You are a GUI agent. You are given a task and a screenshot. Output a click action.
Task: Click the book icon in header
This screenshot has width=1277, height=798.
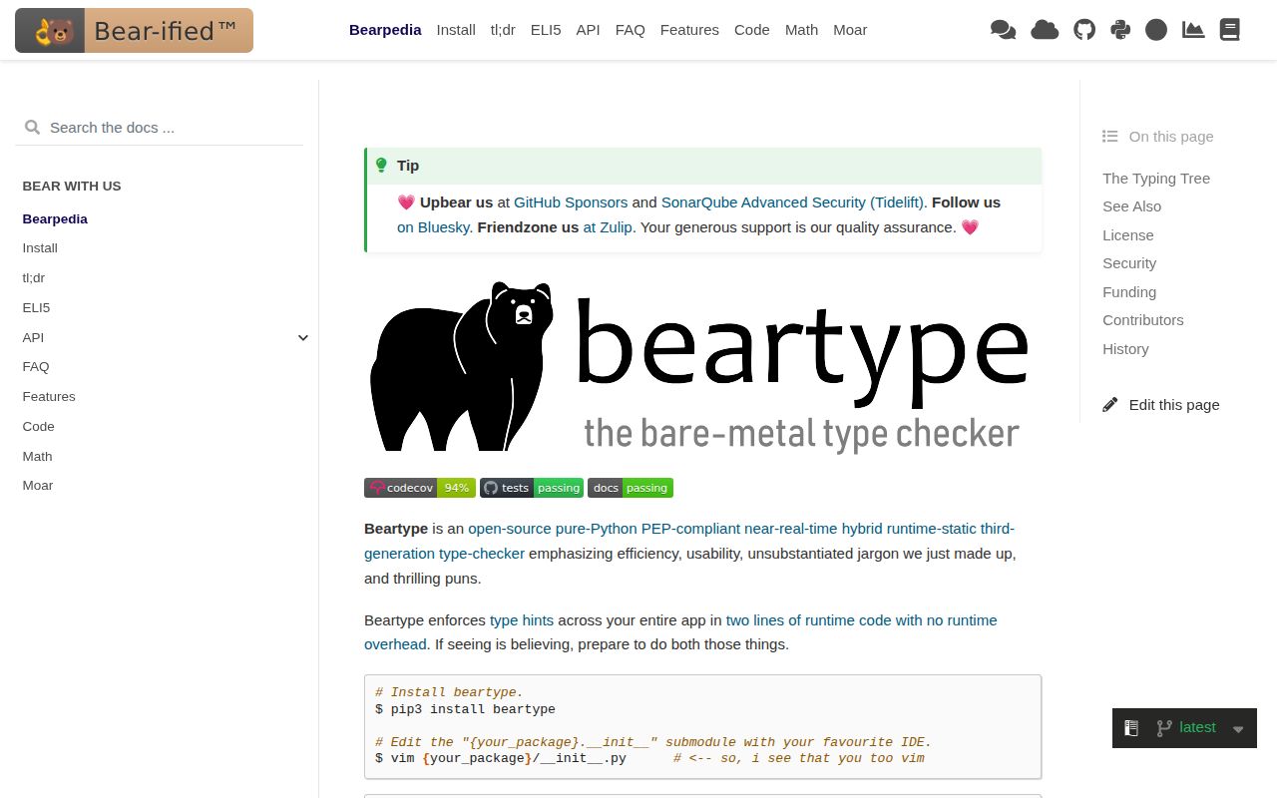[x=1230, y=30]
